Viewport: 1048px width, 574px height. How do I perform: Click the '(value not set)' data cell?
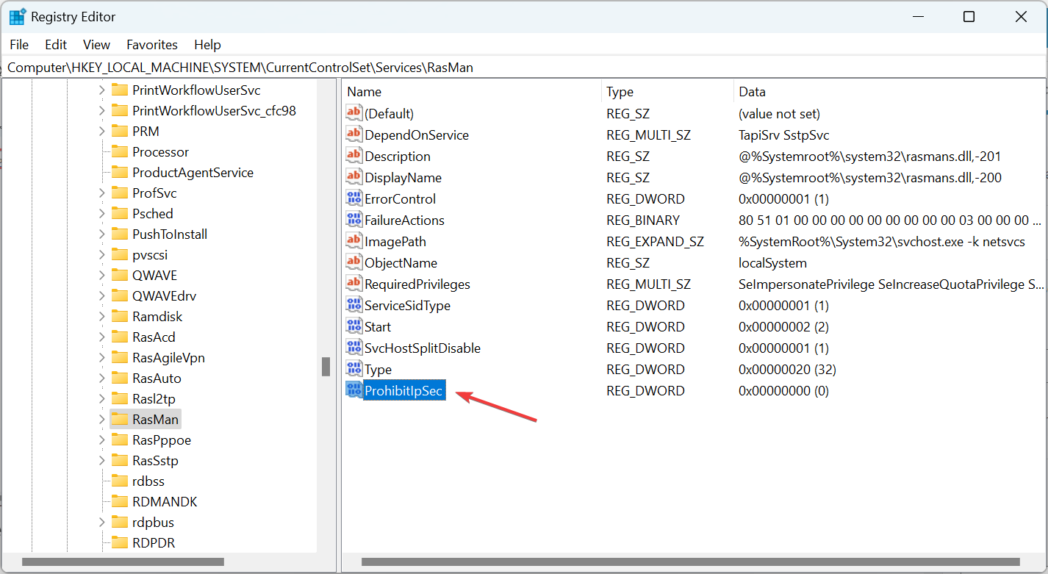779,113
